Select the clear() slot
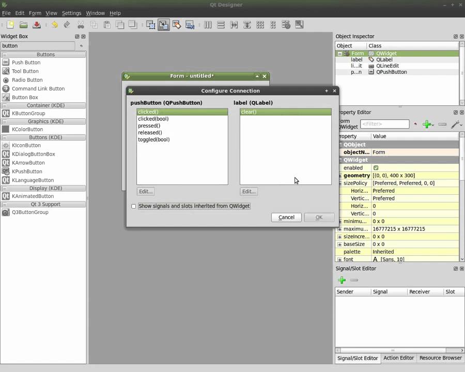Image resolution: width=465 pixels, height=372 pixels. (286, 112)
